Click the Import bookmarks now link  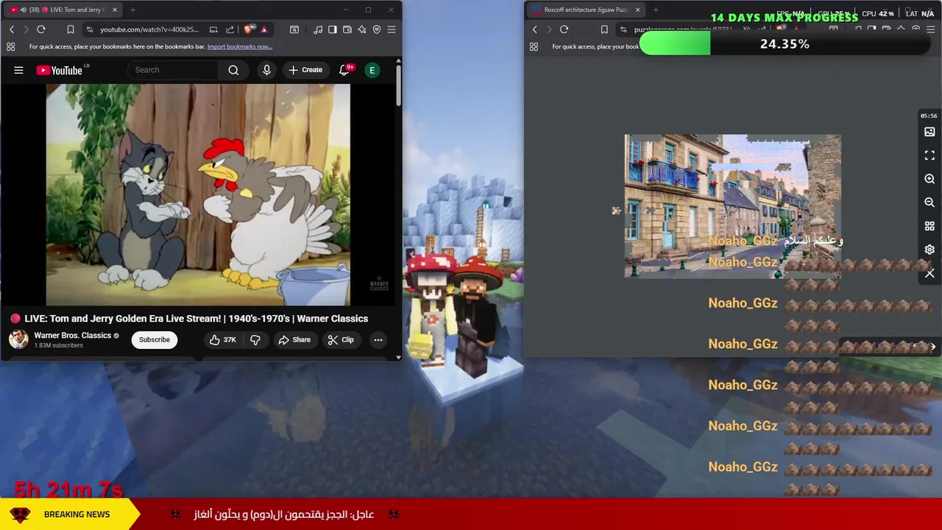coord(240,46)
